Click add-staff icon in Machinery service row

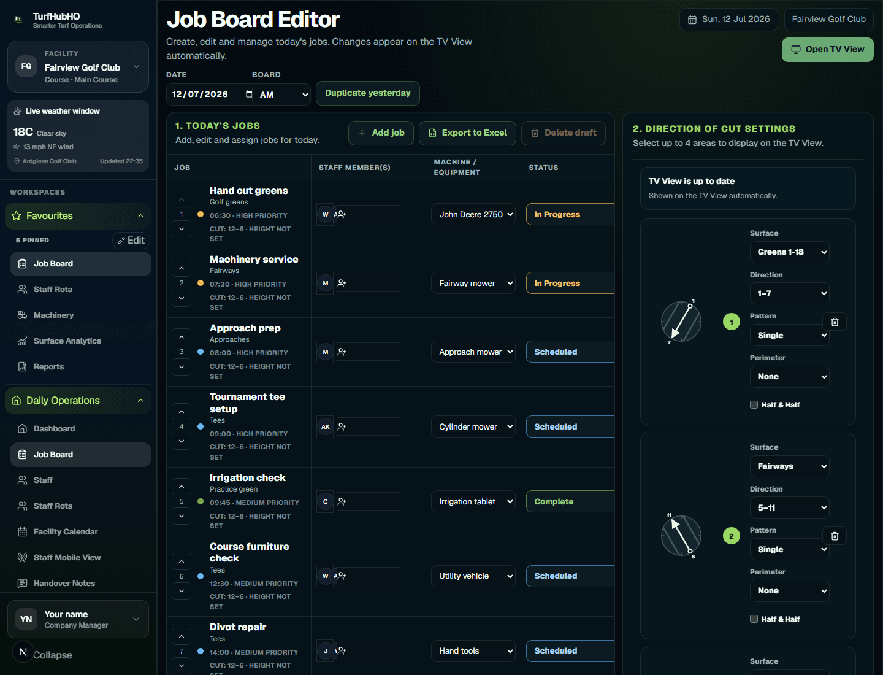342,283
